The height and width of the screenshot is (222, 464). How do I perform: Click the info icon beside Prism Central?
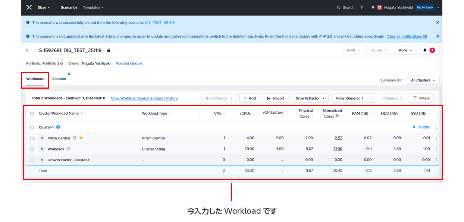coord(75,138)
